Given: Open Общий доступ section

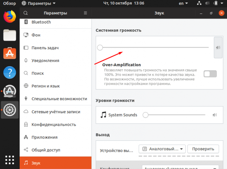Looking at the screenshot, I should (x=56, y=150).
